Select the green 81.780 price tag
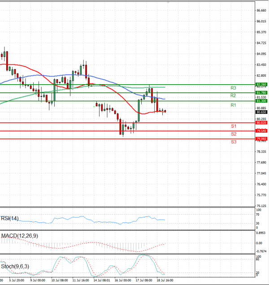 261,93
